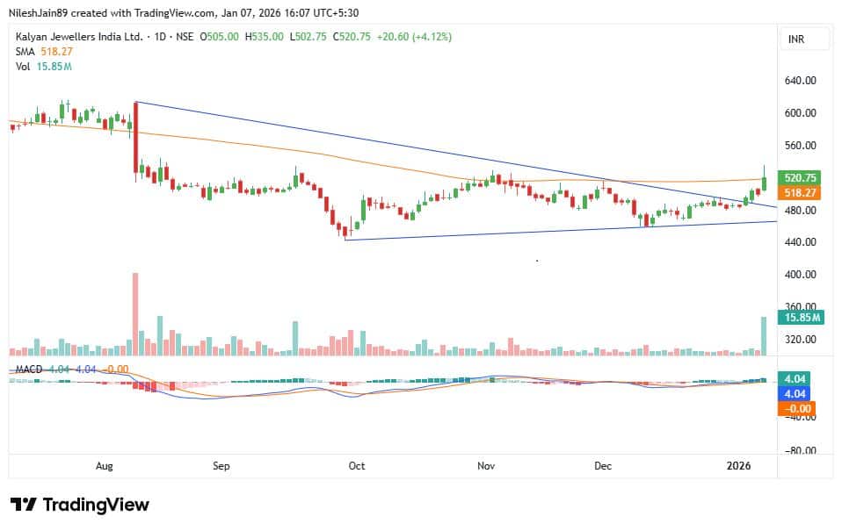Screen dimensions: 842x531
Task: Click the 640.00 price axis level
Action: coord(801,81)
